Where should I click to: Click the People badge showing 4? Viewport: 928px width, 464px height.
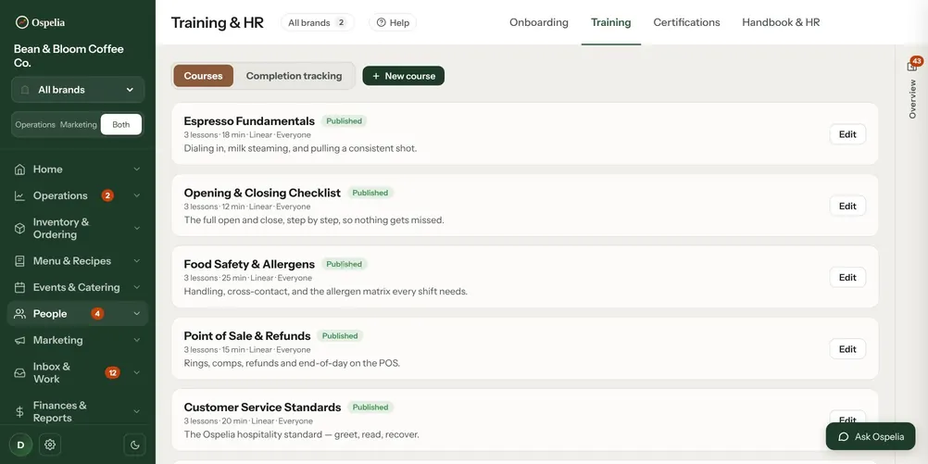coord(97,314)
